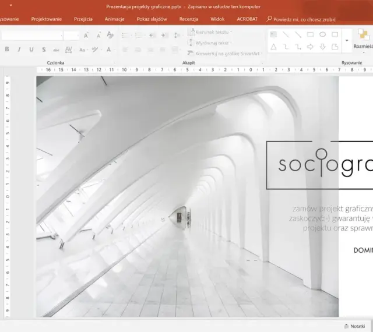Select the down arrow shape

(x=322, y=47)
